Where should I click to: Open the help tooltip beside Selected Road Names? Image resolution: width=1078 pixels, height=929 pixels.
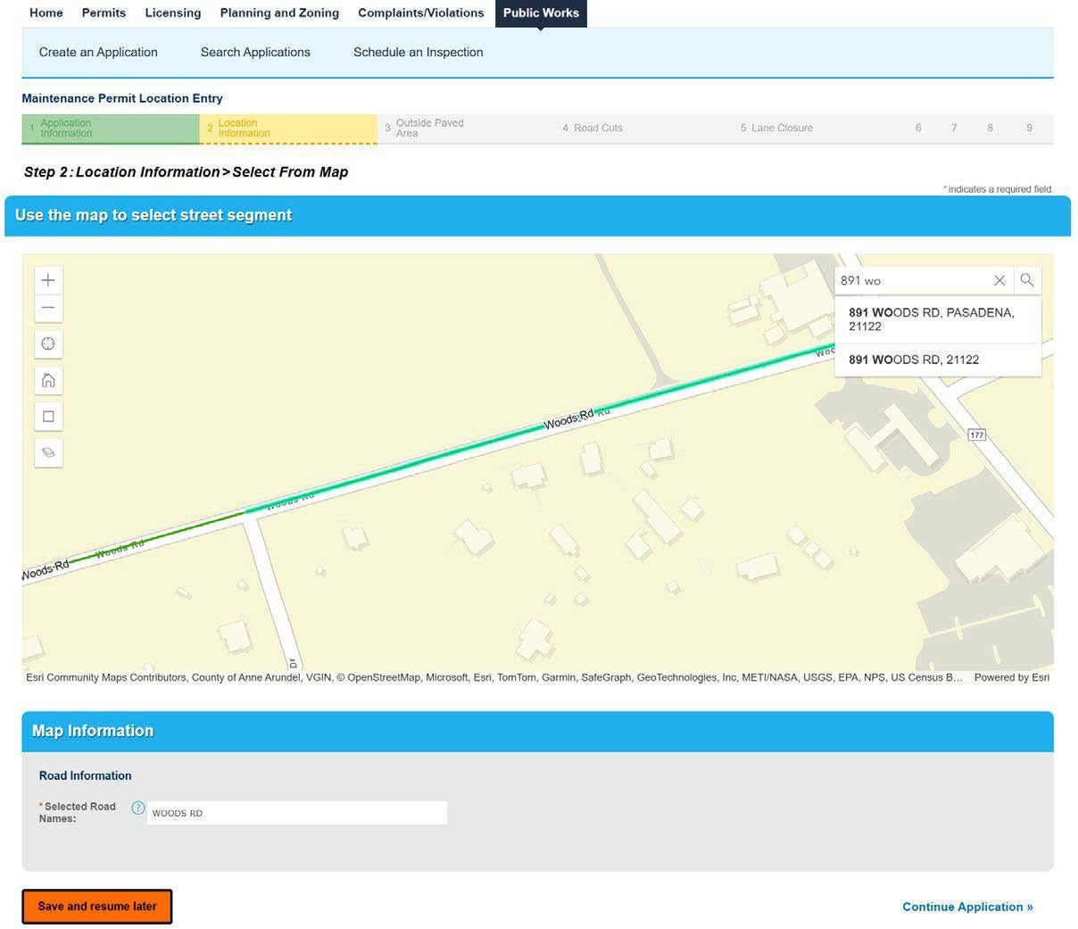[x=137, y=808]
